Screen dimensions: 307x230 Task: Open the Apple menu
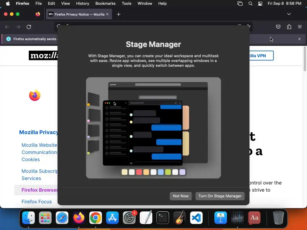click(8, 3)
